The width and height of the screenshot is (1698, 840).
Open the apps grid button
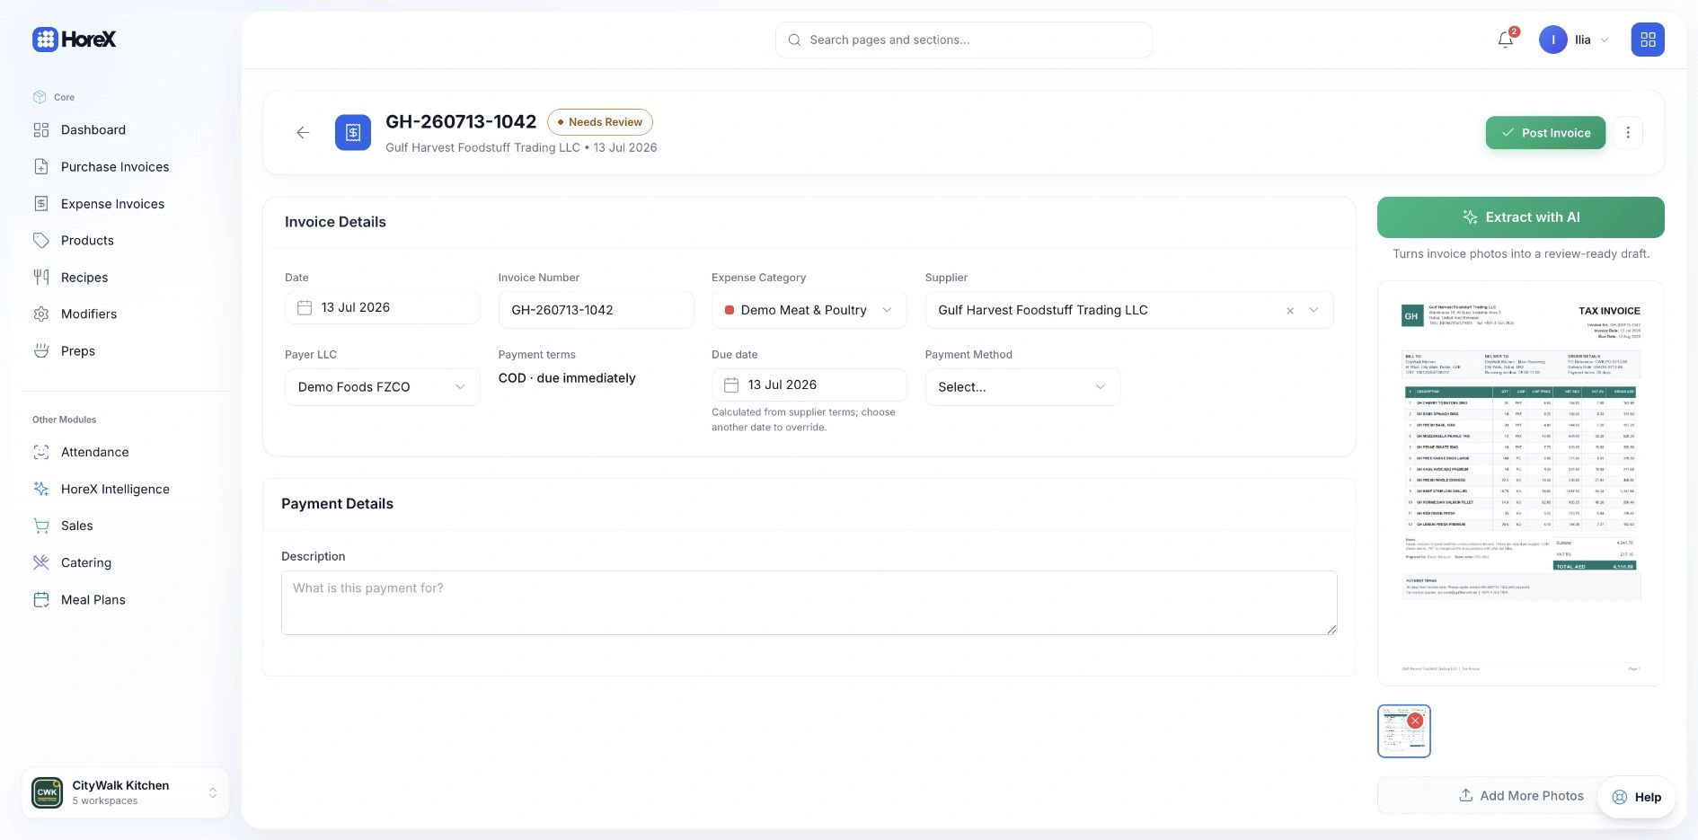(x=1648, y=40)
